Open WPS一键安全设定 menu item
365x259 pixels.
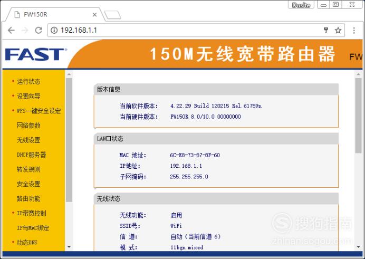39,111
